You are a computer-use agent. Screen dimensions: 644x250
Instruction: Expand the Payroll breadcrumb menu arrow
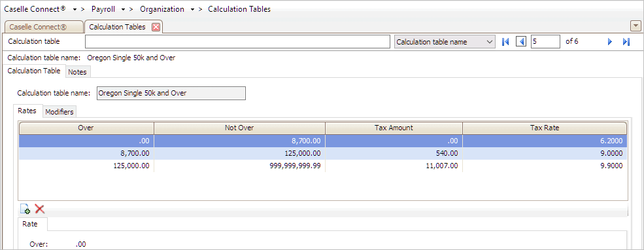[123, 9]
